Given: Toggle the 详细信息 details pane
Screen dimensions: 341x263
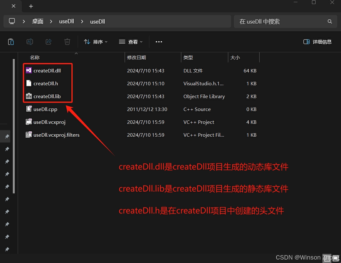Looking at the screenshot, I should pos(317,42).
